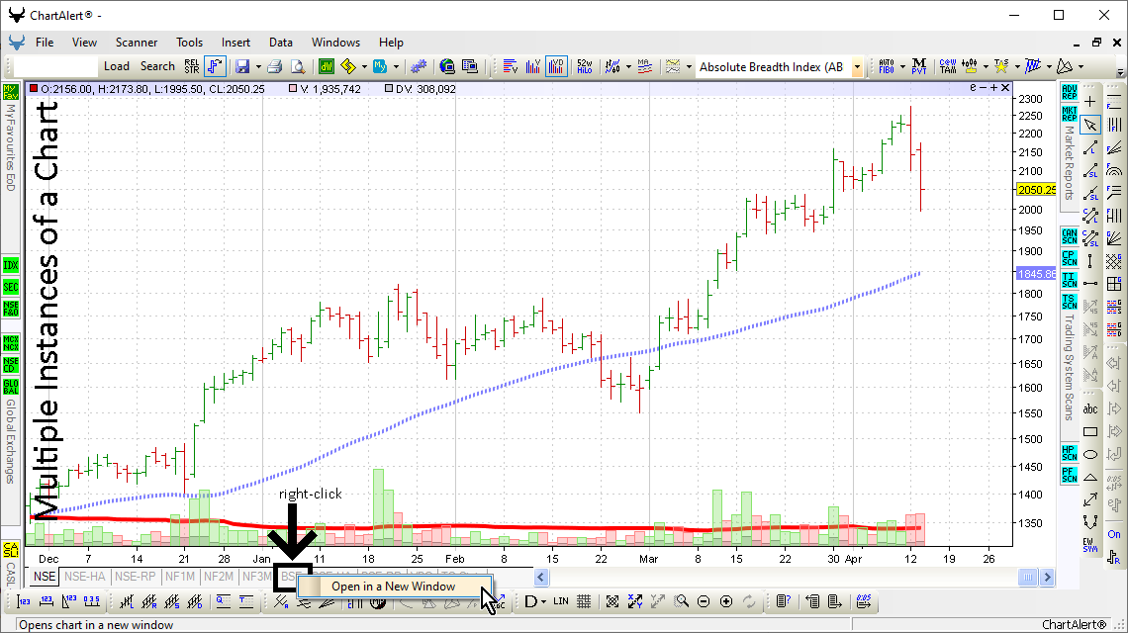
Task: Click the Load button
Action: point(117,66)
